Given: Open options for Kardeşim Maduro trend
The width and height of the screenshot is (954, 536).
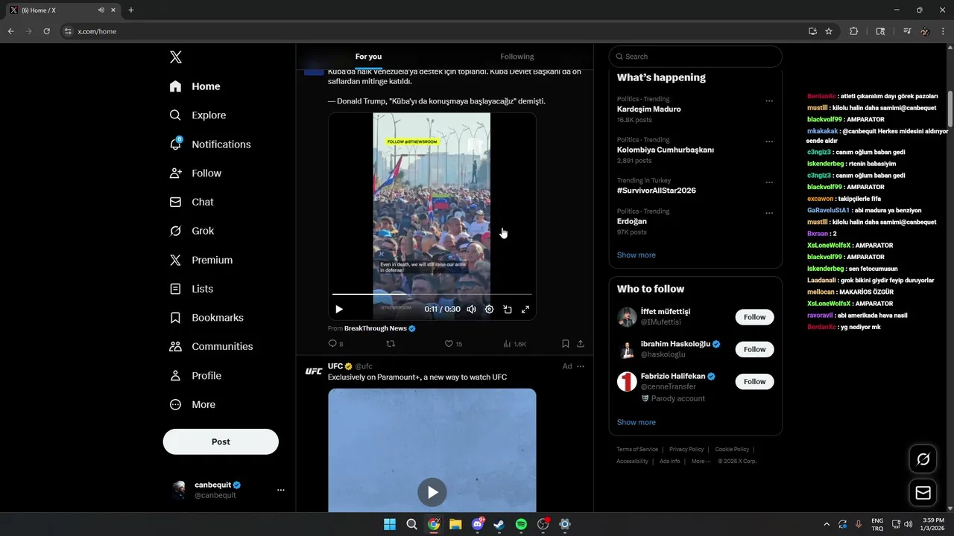Looking at the screenshot, I should pos(769,101).
